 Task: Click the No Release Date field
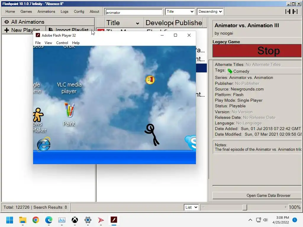(259, 118)
